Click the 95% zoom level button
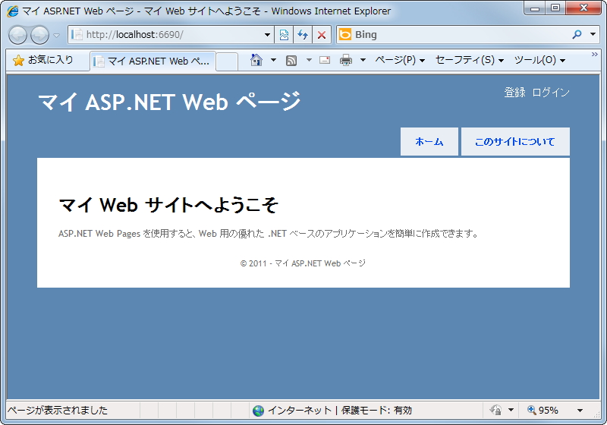This screenshot has width=607, height=425. [543, 411]
